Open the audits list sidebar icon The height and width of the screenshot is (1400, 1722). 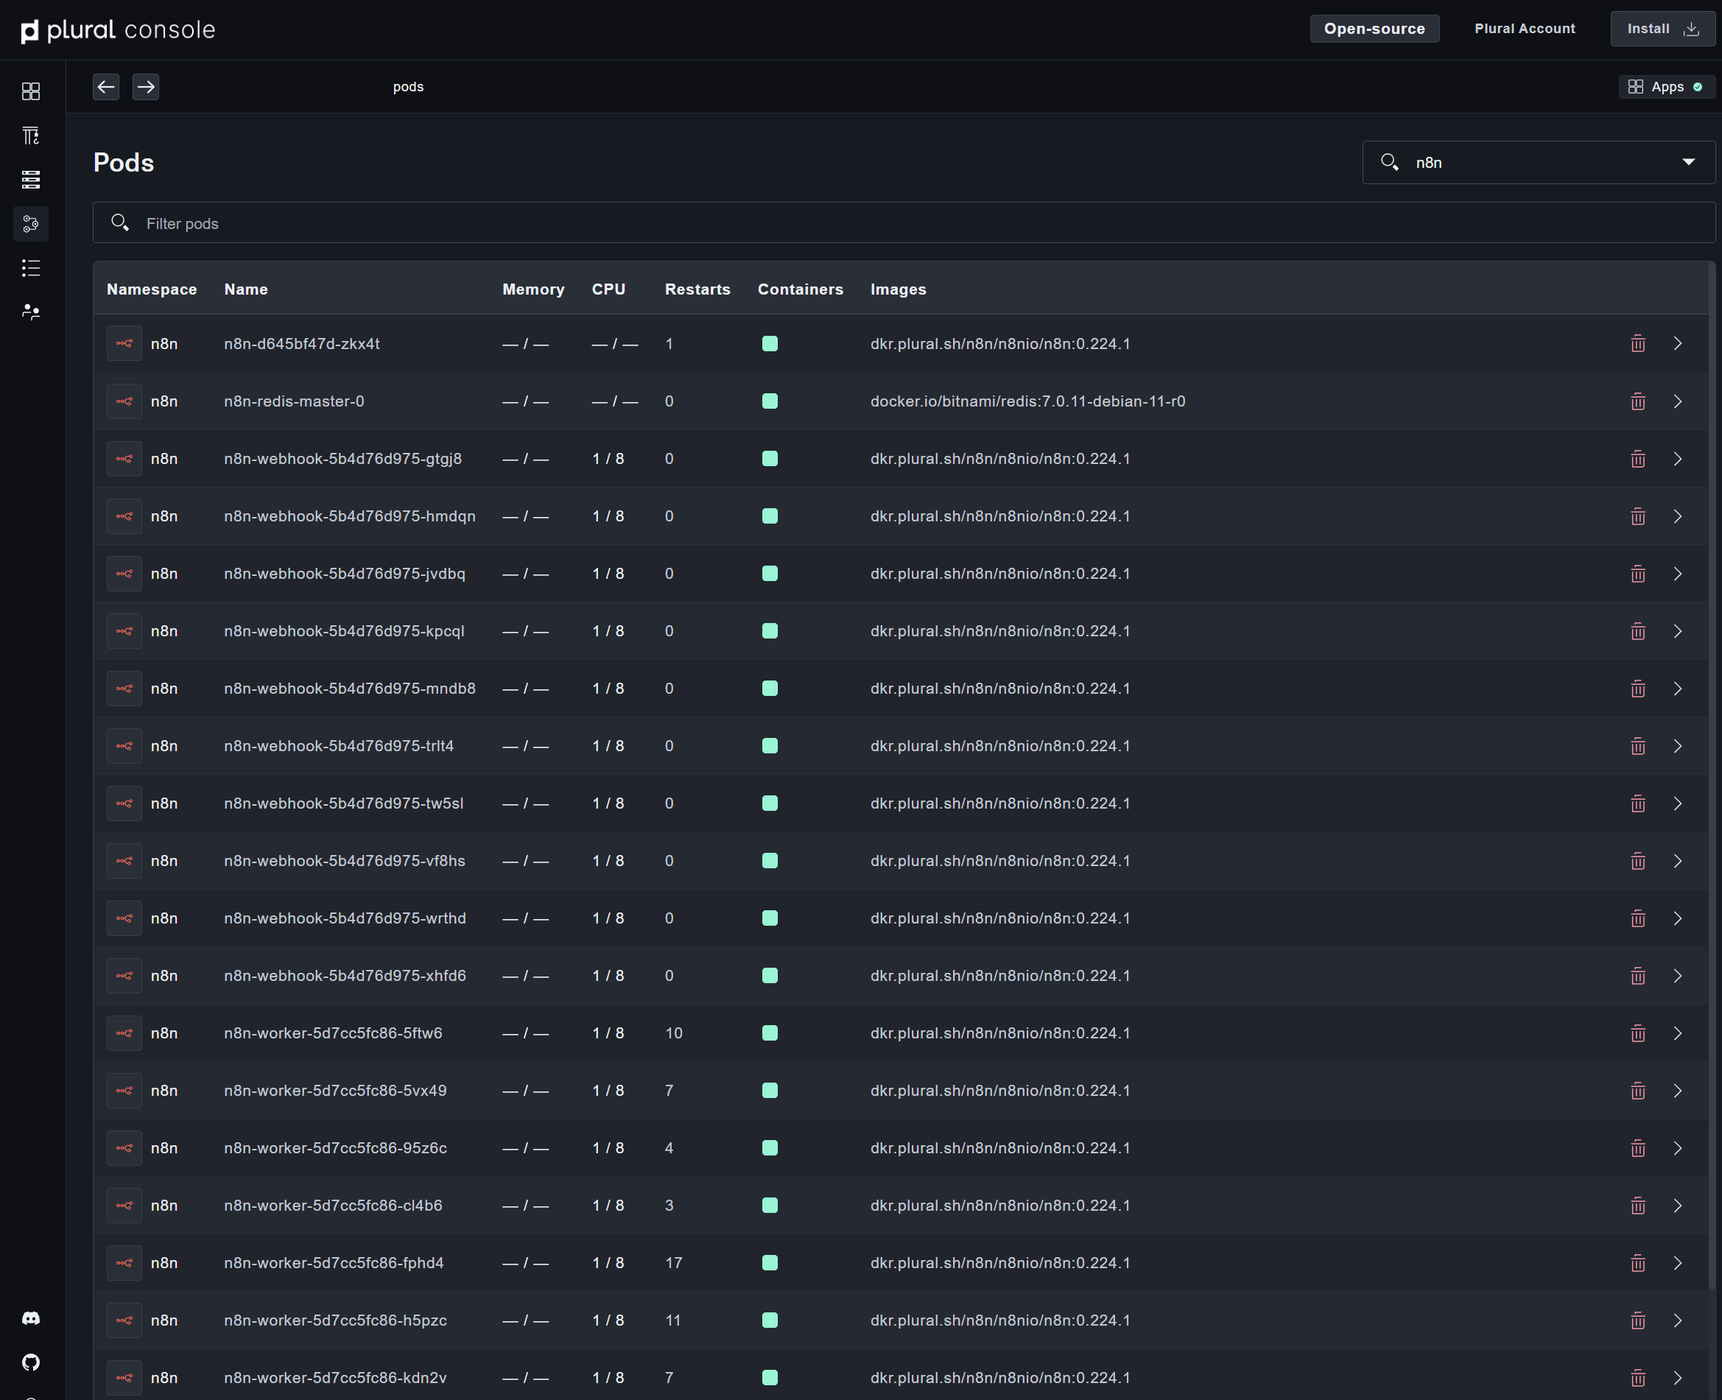pos(31,268)
